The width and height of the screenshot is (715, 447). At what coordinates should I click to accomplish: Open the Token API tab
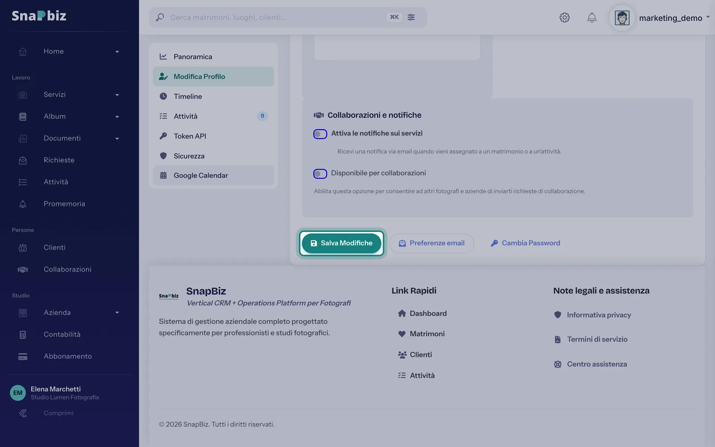[213, 136]
